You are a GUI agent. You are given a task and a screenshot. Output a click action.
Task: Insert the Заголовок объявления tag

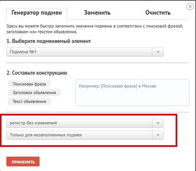click(x=34, y=92)
